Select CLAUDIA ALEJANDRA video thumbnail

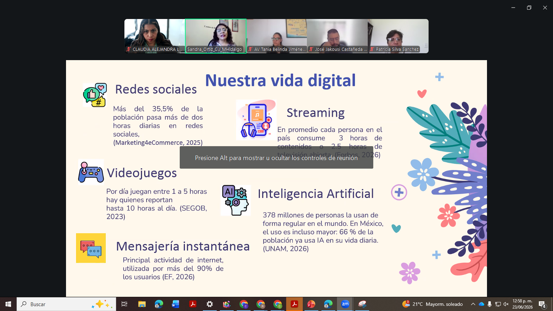point(154,36)
